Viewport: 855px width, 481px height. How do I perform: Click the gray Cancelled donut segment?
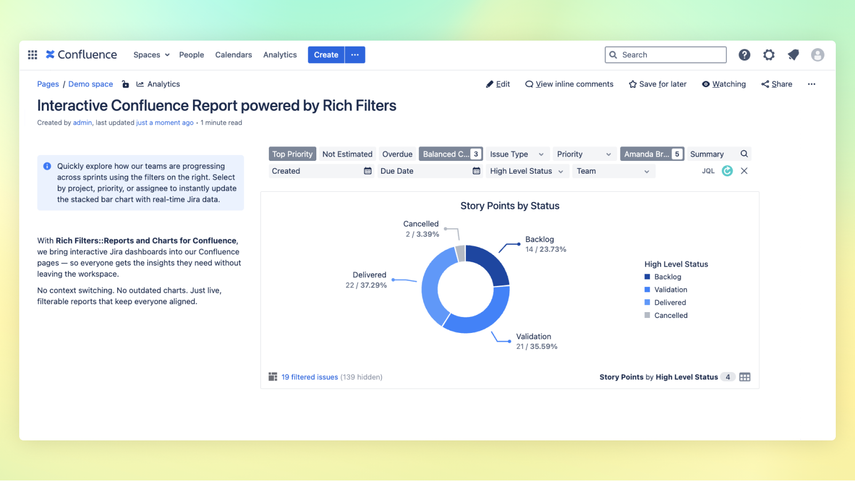point(460,253)
